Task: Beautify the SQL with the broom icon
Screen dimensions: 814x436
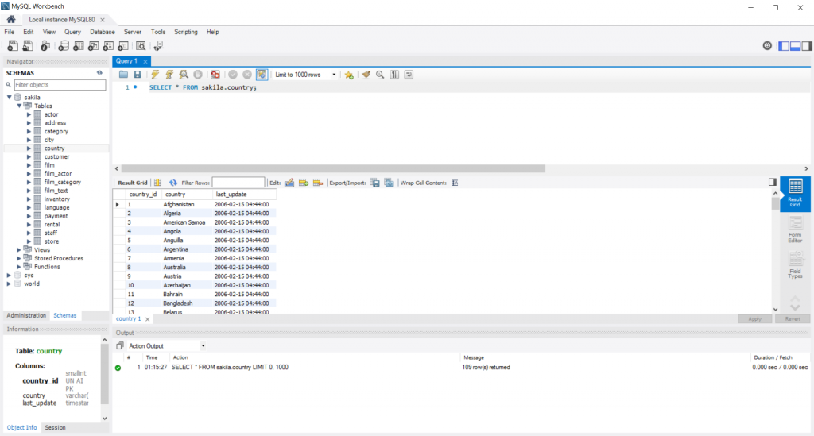Action: 366,75
